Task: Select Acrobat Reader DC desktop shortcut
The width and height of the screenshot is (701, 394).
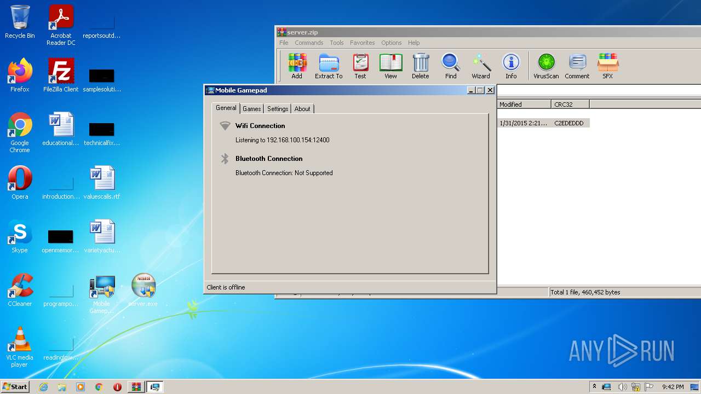Action: (x=61, y=25)
